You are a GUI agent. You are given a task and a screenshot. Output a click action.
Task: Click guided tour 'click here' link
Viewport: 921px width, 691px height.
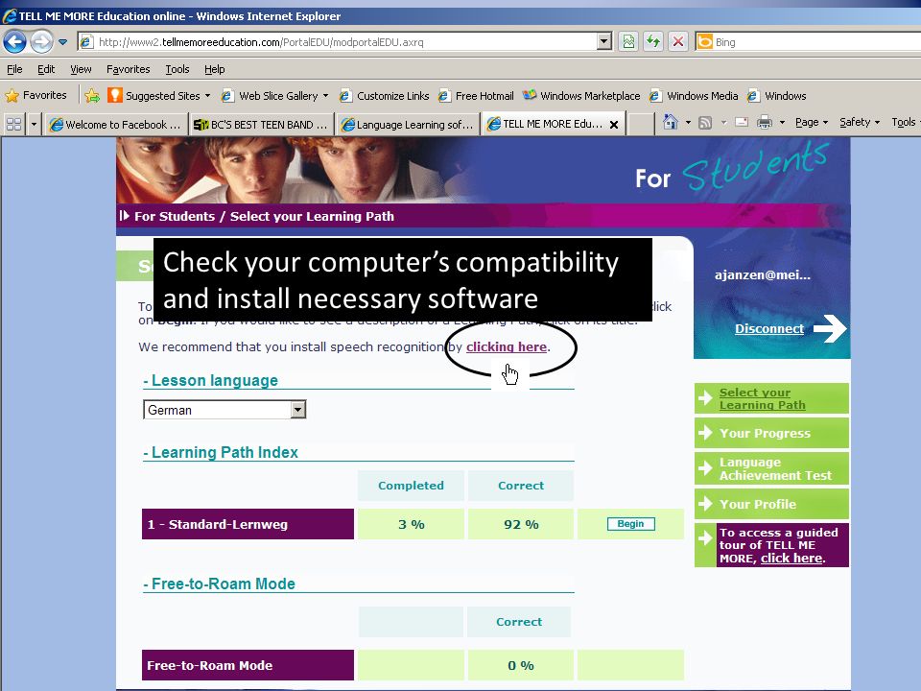[791, 559]
